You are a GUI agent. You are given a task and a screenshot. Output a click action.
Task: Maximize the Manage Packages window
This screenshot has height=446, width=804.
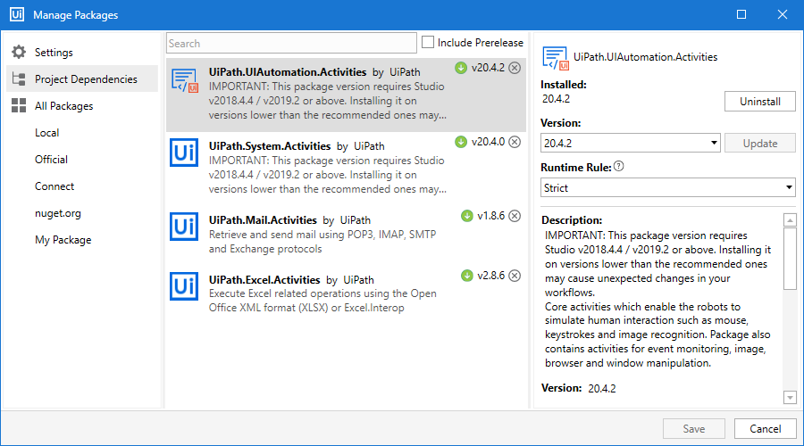(741, 14)
